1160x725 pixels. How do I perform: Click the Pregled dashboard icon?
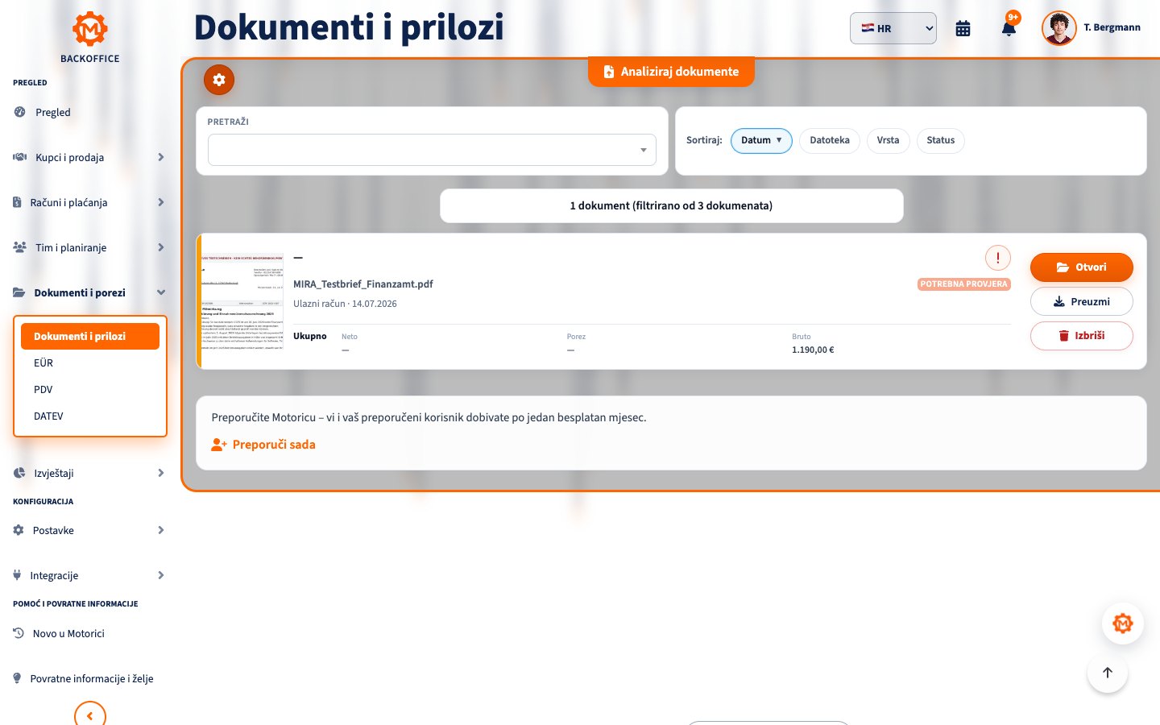click(19, 112)
